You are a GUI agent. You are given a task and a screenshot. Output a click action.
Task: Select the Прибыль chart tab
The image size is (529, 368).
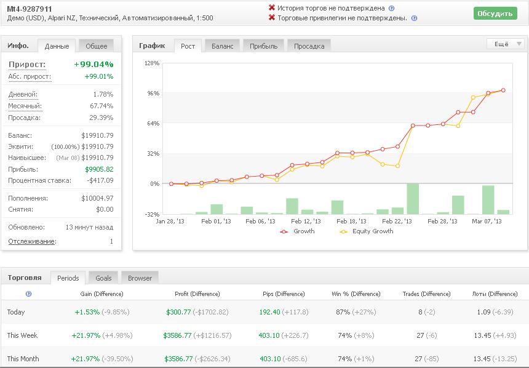263,46
